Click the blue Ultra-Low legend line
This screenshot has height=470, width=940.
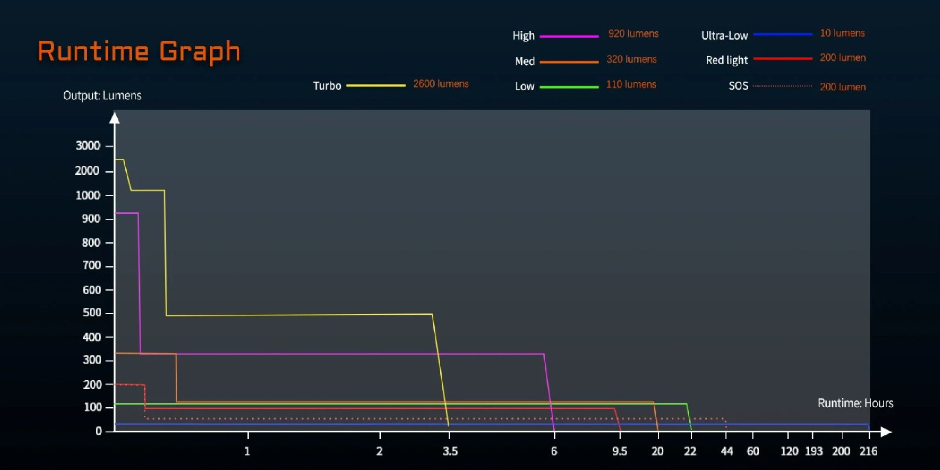tap(782, 34)
